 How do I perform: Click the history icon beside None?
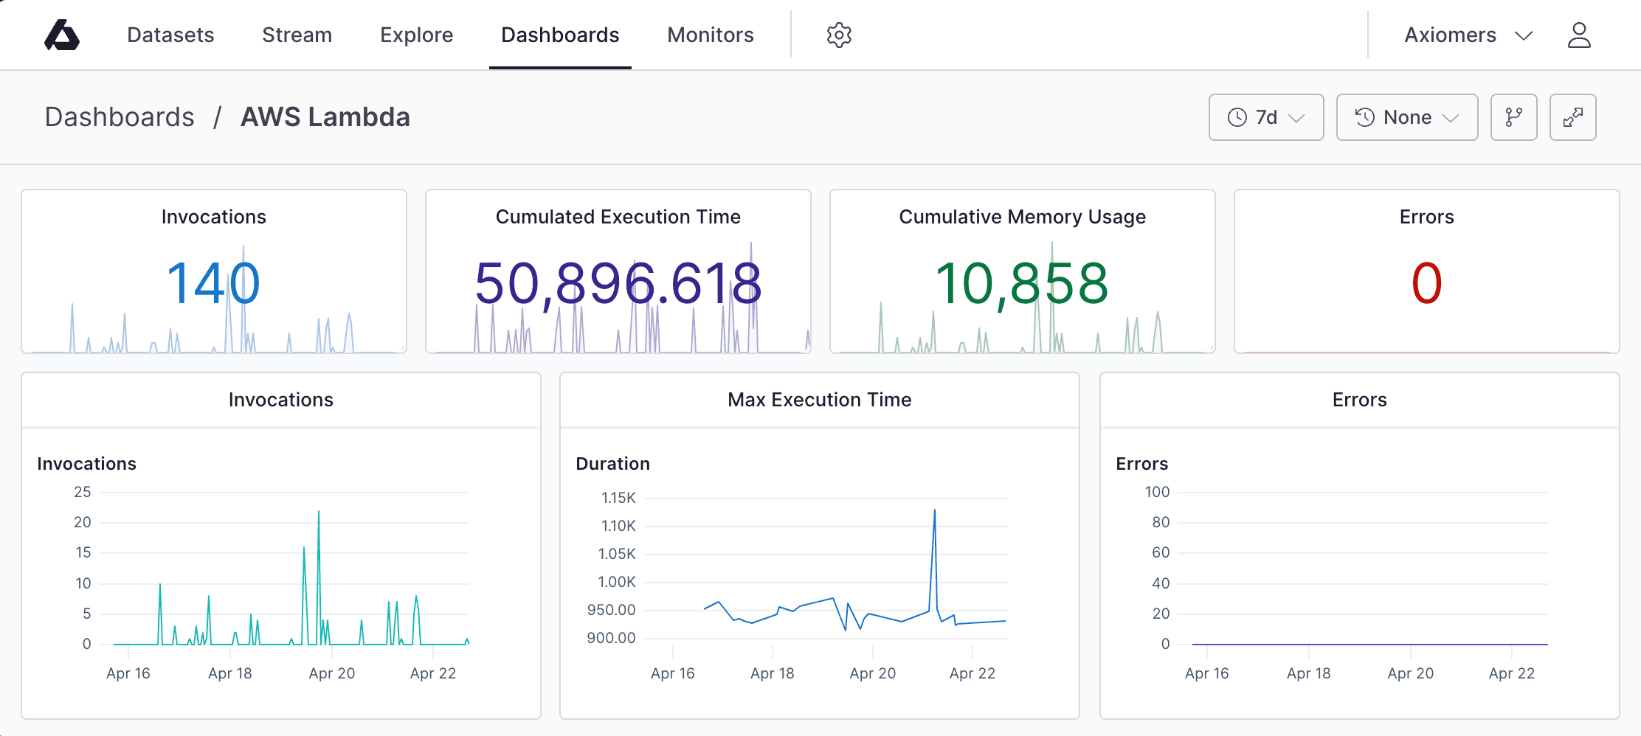[1364, 117]
